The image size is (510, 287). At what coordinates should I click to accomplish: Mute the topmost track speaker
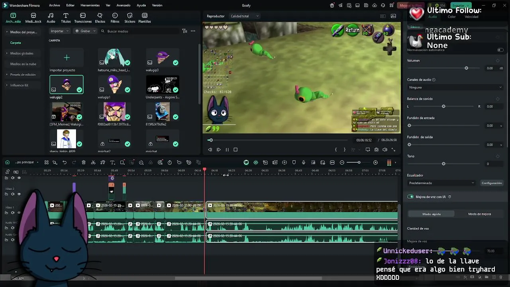13,178
